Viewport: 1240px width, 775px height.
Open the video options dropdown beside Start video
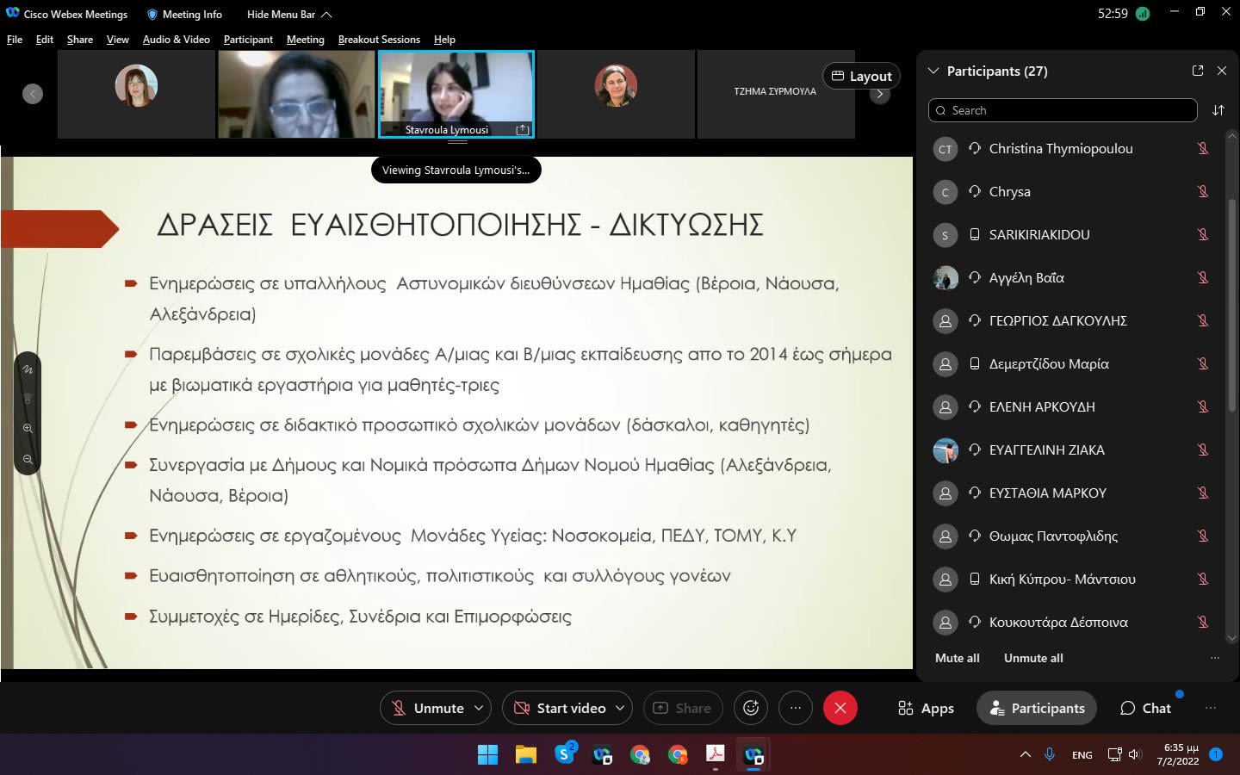click(620, 708)
